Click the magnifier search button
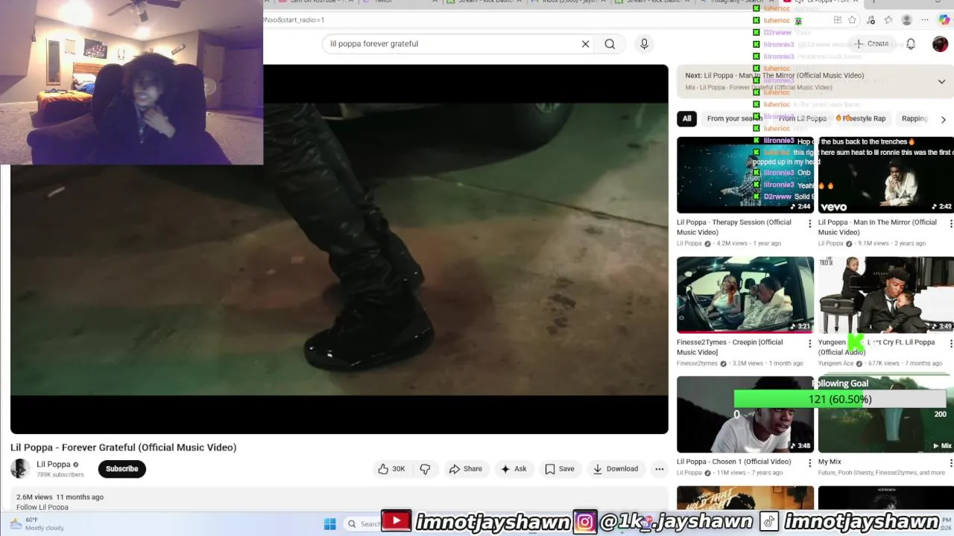This screenshot has height=536, width=954. [x=610, y=44]
